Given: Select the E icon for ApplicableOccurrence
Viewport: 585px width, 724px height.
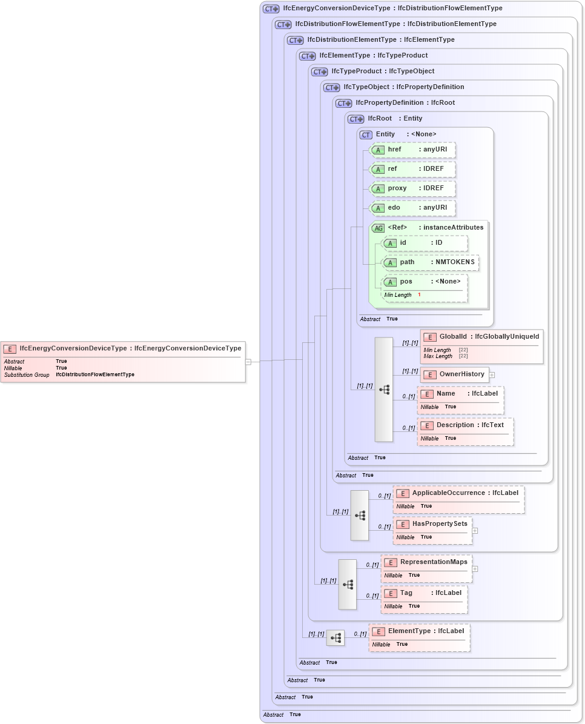Looking at the screenshot, I should pyautogui.click(x=402, y=494).
